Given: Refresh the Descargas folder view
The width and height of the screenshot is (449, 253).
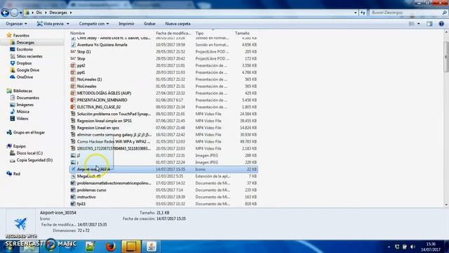Looking at the screenshot, I should click(x=363, y=13).
